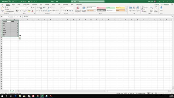Click the Font Color button

click(x=32, y=11)
